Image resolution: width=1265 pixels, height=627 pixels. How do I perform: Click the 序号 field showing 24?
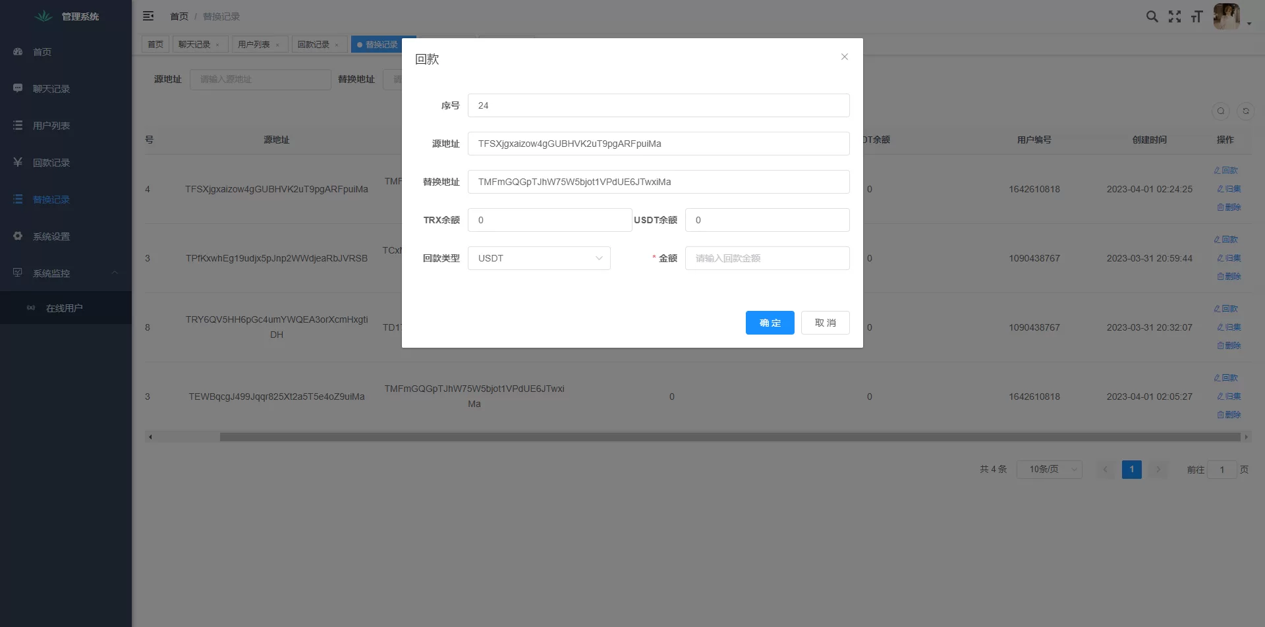click(x=658, y=105)
